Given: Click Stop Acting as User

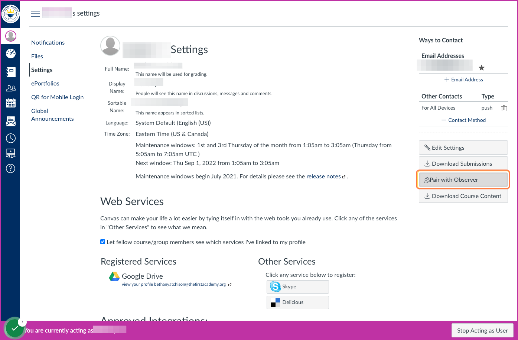Looking at the screenshot, I should tap(482, 330).
